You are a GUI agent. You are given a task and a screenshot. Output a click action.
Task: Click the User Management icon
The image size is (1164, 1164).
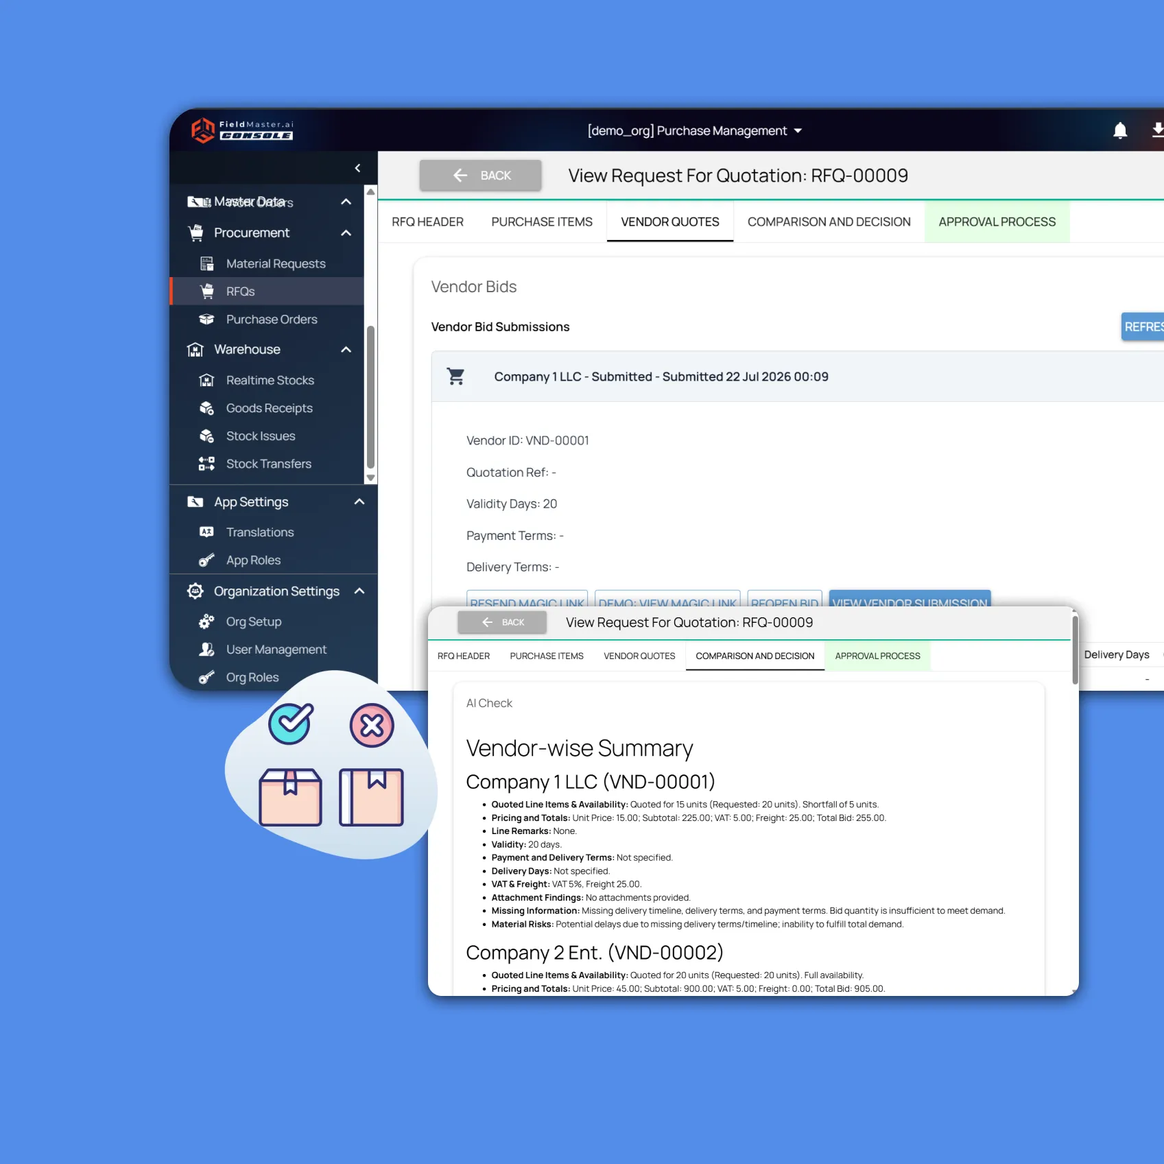[x=206, y=650]
